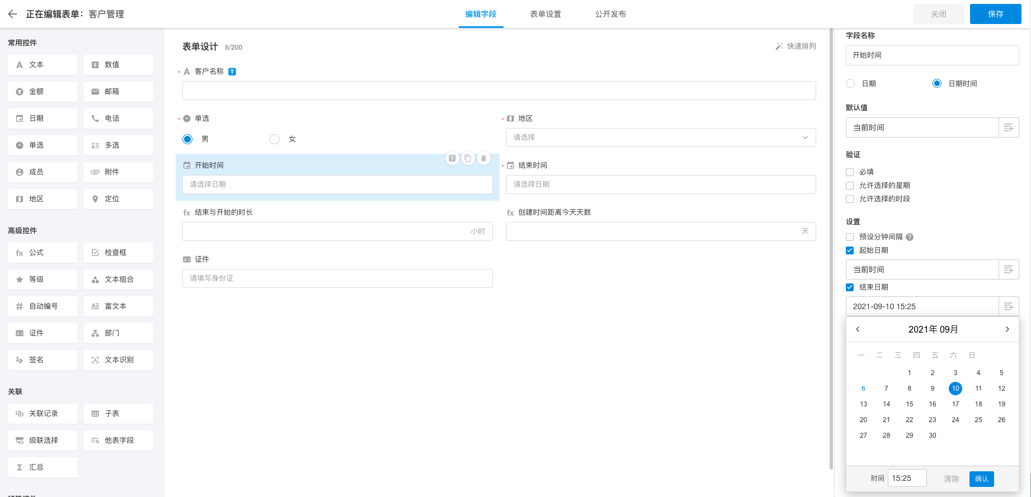The width and height of the screenshot is (1031, 497).
Task: Go to previous month in calendar
Action: coord(858,329)
